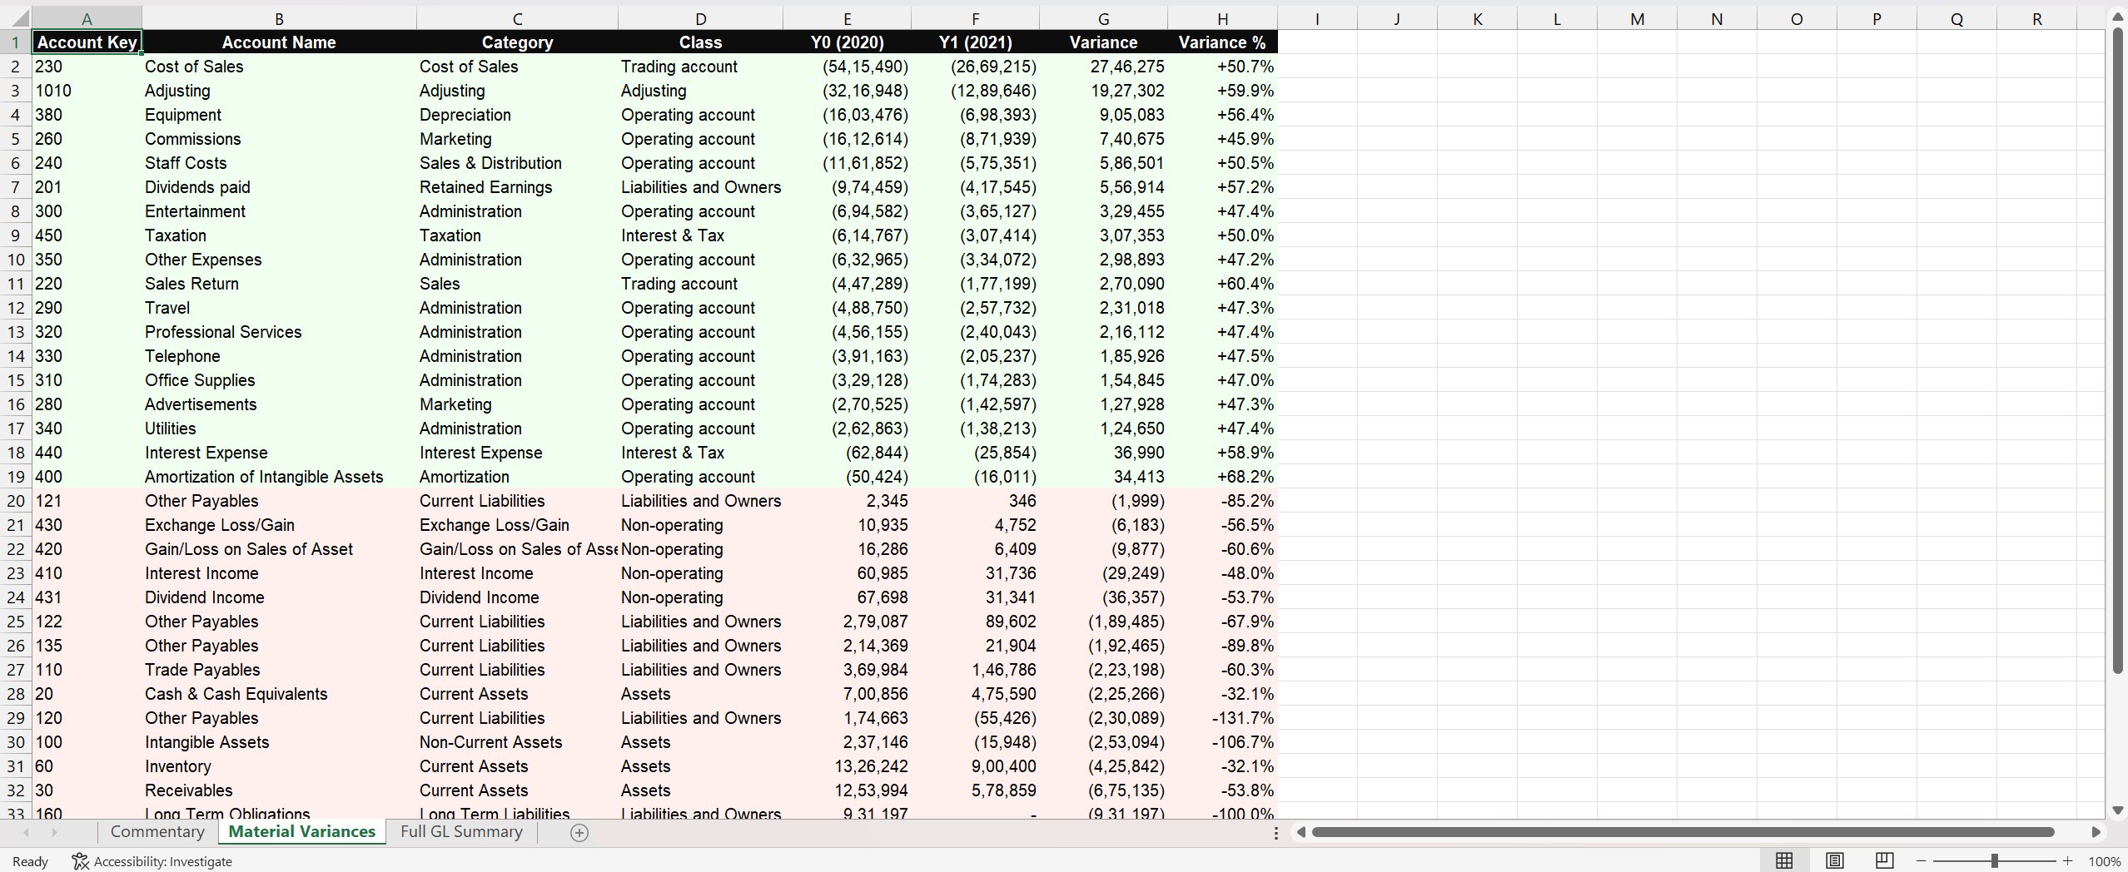This screenshot has height=872, width=2128.
Task: Click the horizontal scrollbar thumb
Action: (x=1682, y=832)
